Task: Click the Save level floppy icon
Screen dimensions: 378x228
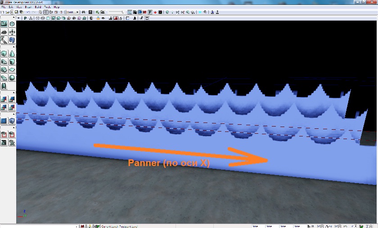Action: (x=16, y=12)
